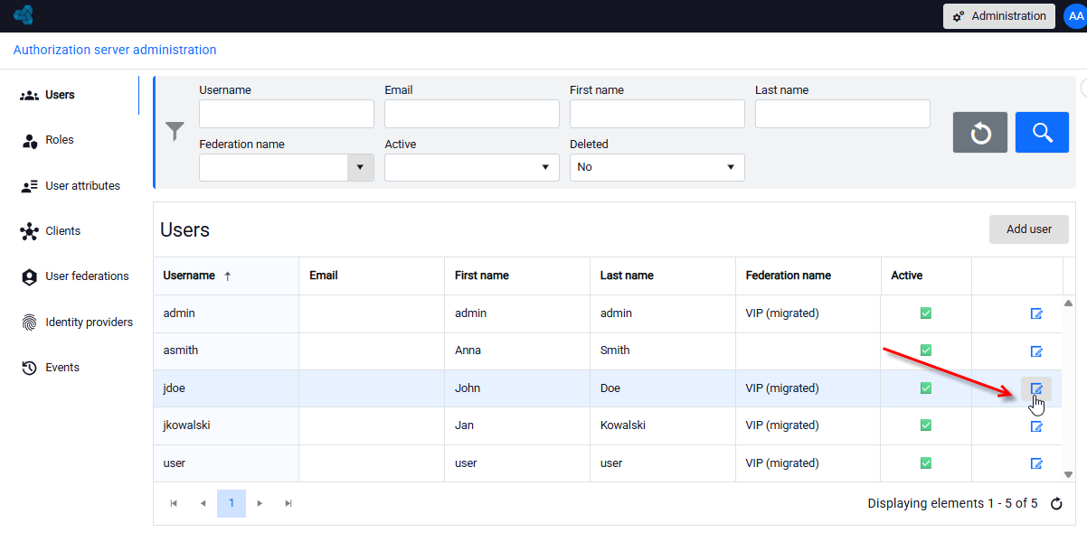Click the Authorization server administration link
Image resolution: width=1087 pixels, height=542 pixels.
pos(115,51)
